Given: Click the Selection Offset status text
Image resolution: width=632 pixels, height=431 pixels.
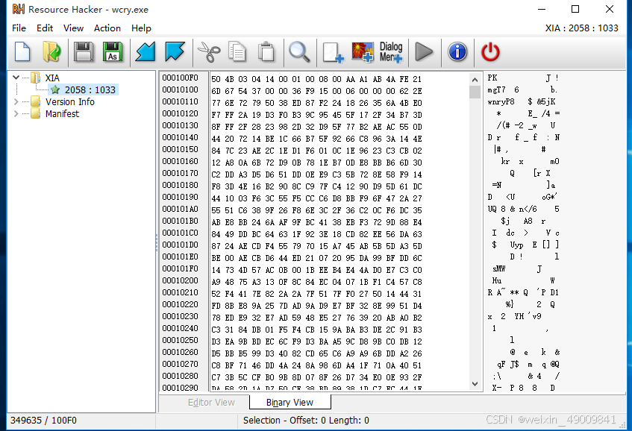Looking at the screenshot, I should tap(306, 421).
